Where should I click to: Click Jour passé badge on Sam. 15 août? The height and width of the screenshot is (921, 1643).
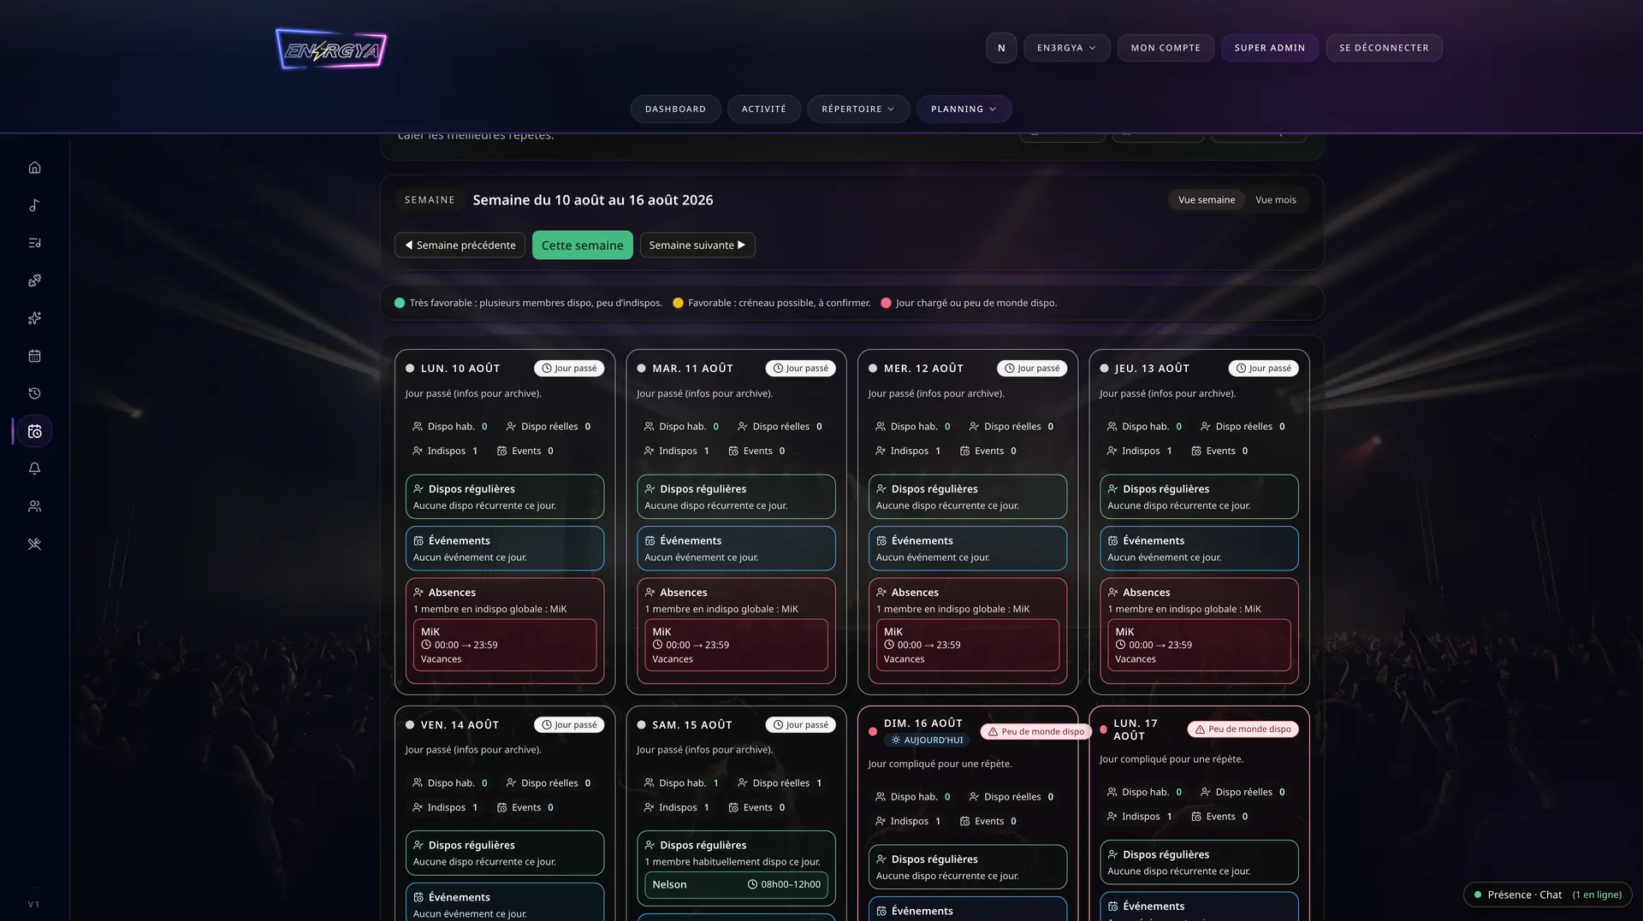point(800,725)
